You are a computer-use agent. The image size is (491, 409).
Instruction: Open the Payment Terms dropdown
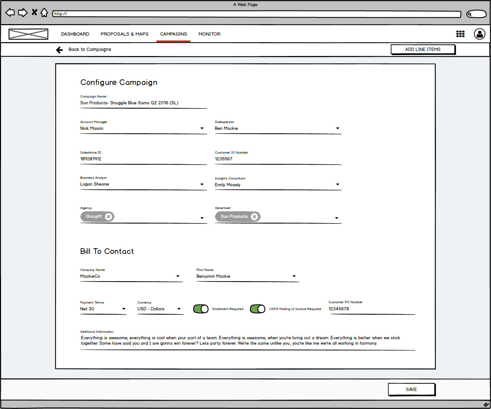coord(124,309)
